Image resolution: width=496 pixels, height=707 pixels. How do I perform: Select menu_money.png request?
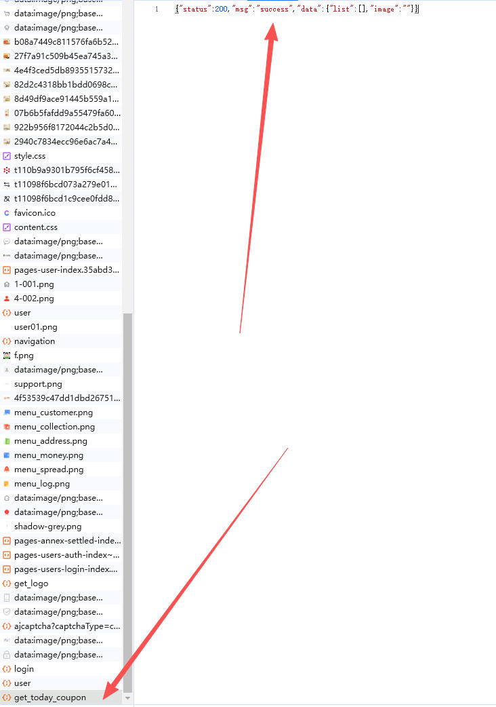click(61, 455)
